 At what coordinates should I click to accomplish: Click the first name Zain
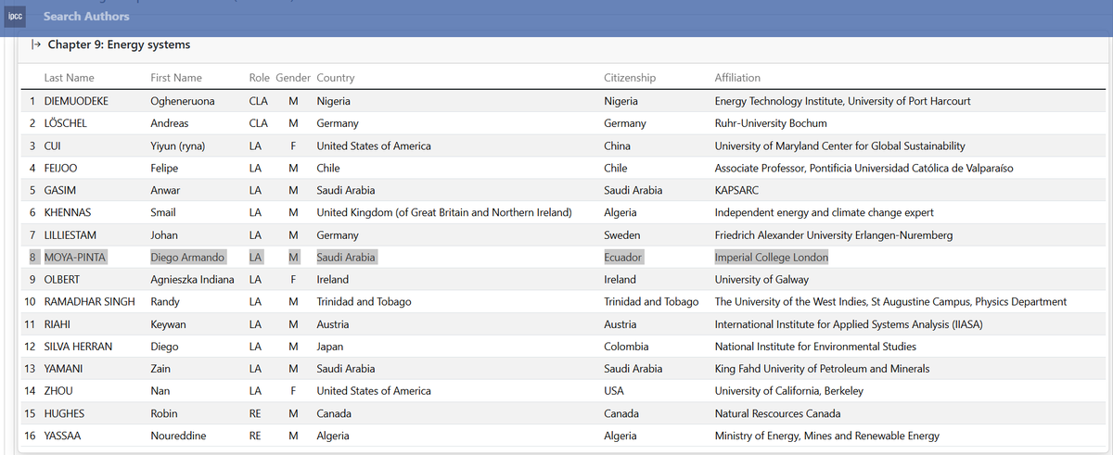click(161, 369)
